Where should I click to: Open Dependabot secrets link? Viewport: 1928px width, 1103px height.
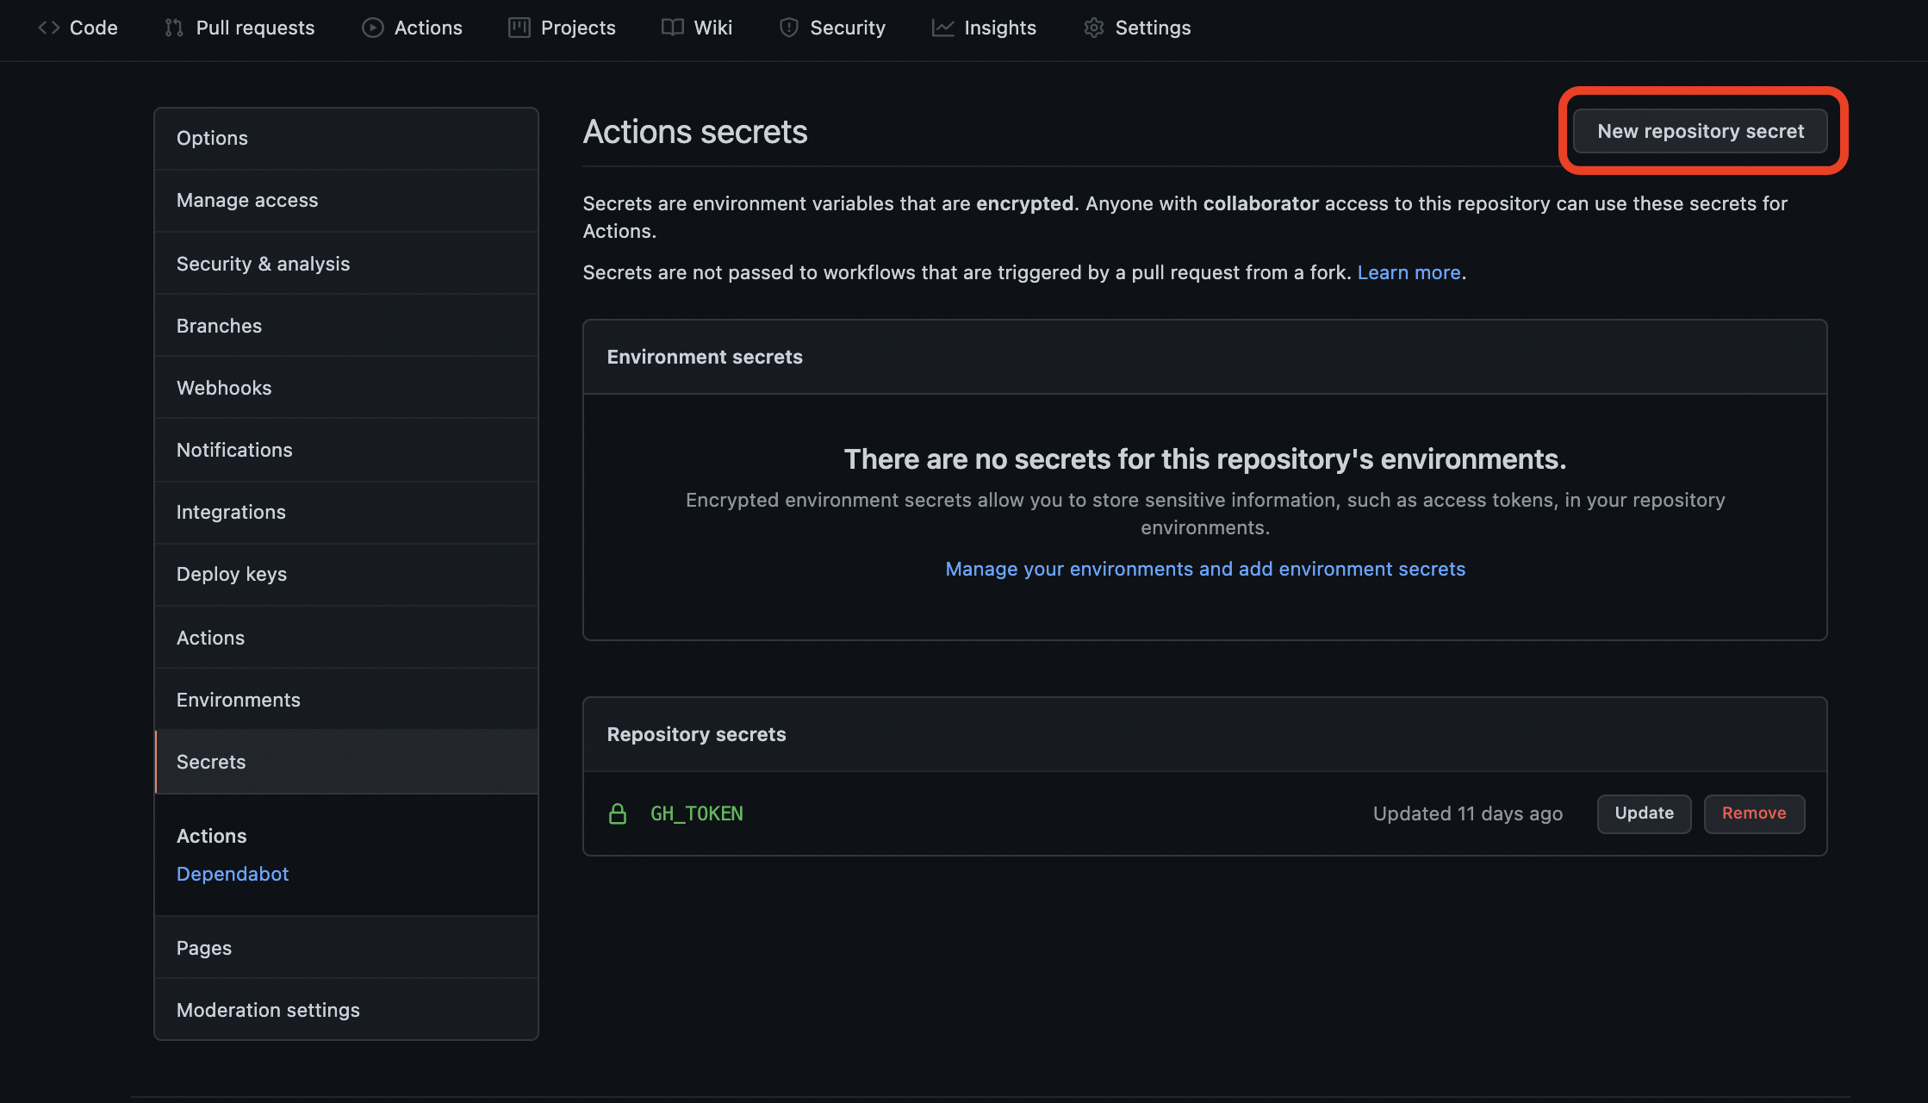233,874
